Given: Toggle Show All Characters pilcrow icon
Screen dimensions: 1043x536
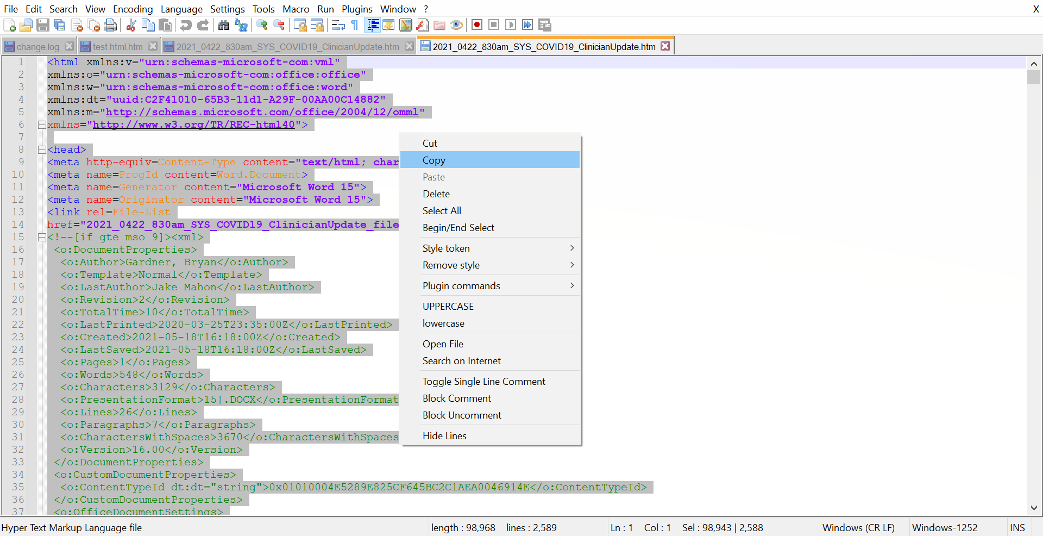Looking at the screenshot, I should [x=355, y=25].
